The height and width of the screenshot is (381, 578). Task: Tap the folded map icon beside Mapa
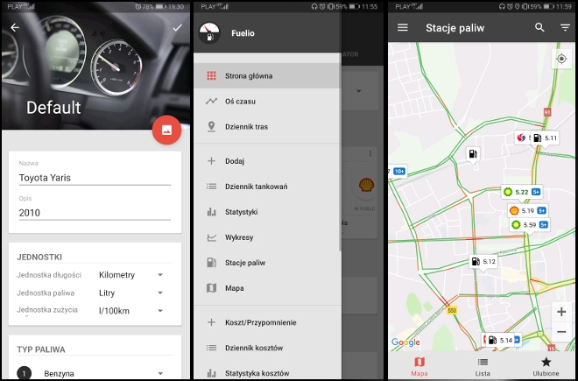211,288
